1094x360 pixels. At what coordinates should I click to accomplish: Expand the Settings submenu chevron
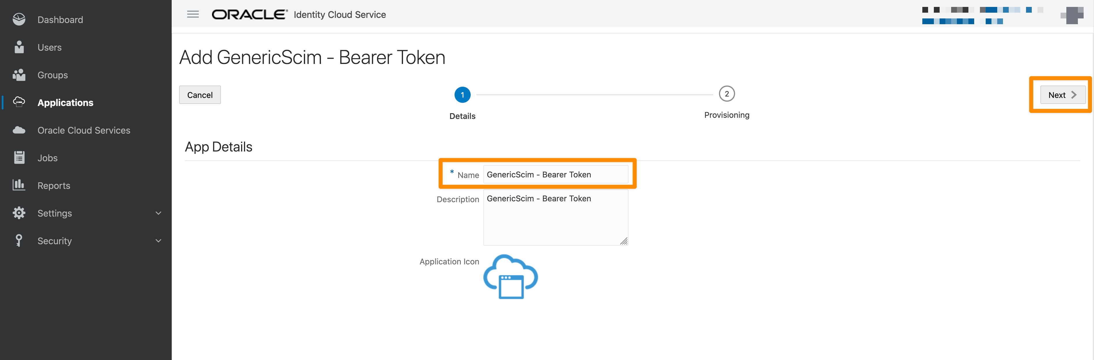[x=158, y=213]
